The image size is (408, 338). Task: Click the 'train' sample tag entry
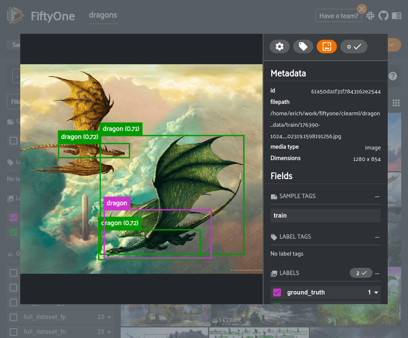[x=326, y=215]
